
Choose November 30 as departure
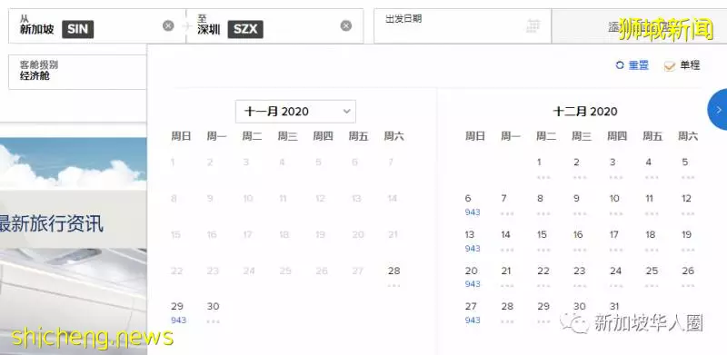coord(214,313)
